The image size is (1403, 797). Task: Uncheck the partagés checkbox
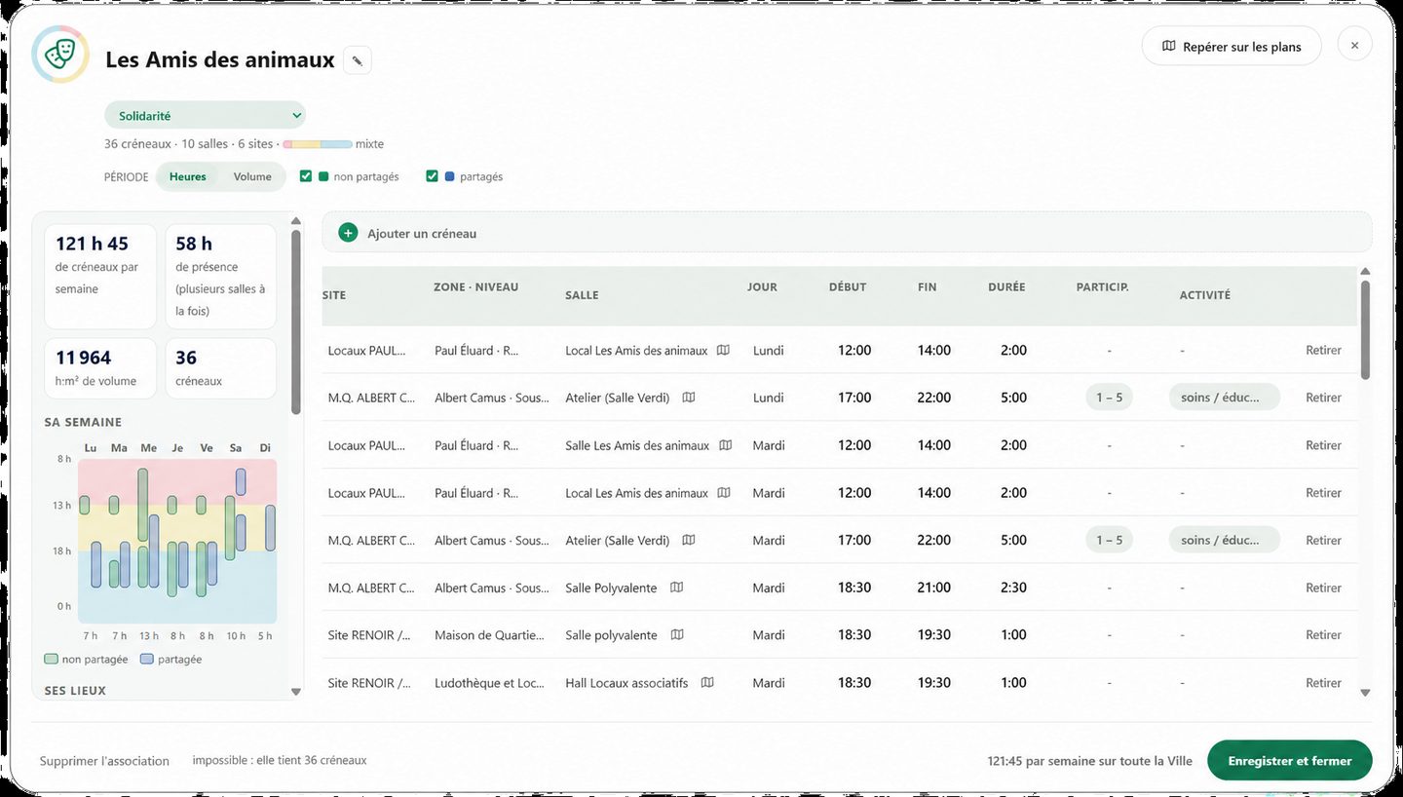[432, 176]
